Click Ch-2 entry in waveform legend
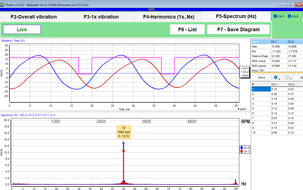The image size is (303, 190). (x=245, y=72)
